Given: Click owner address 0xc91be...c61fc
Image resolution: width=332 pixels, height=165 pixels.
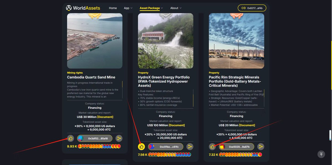Looking at the screenshot, I should [x=165, y=147].
